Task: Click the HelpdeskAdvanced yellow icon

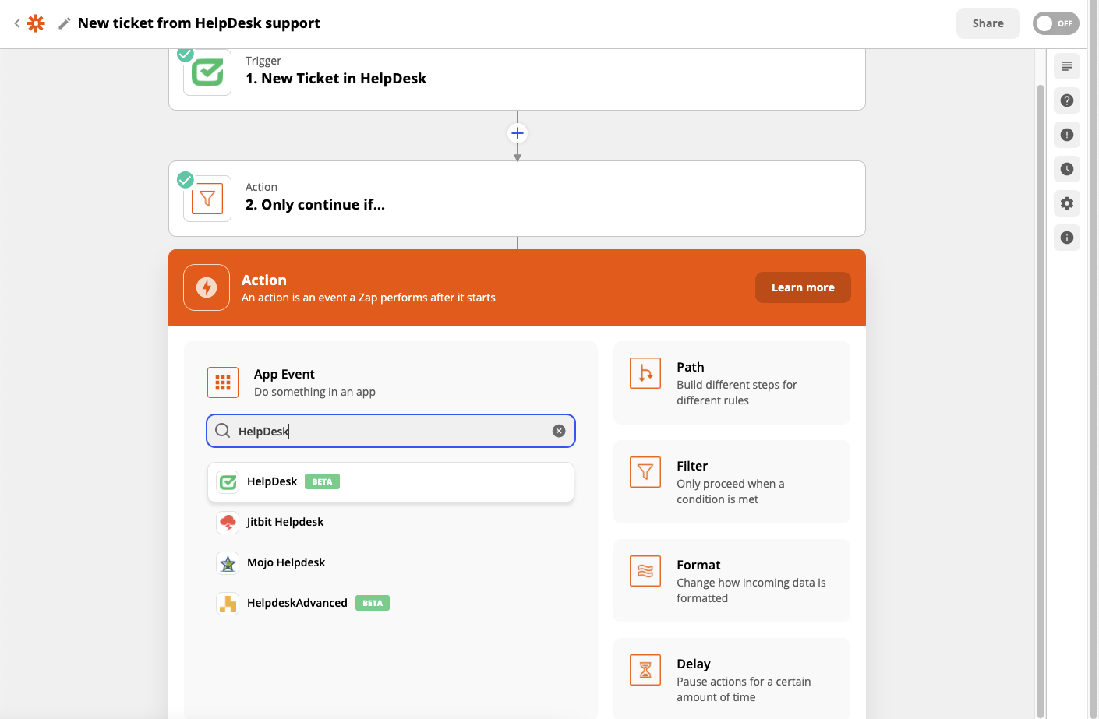Action: point(228,604)
